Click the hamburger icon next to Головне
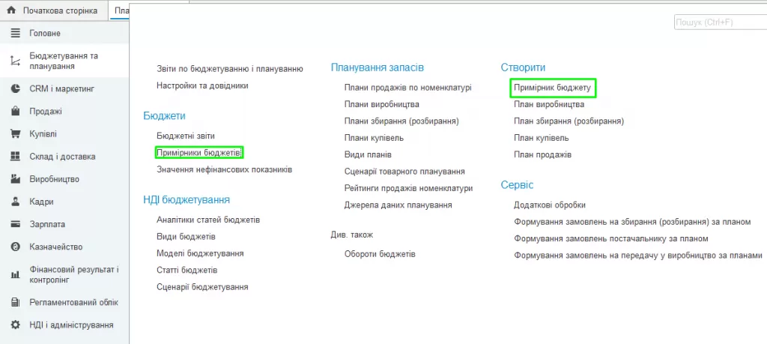Image resolution: width=767 pixels, height=344 pixels. pos(16,33)
